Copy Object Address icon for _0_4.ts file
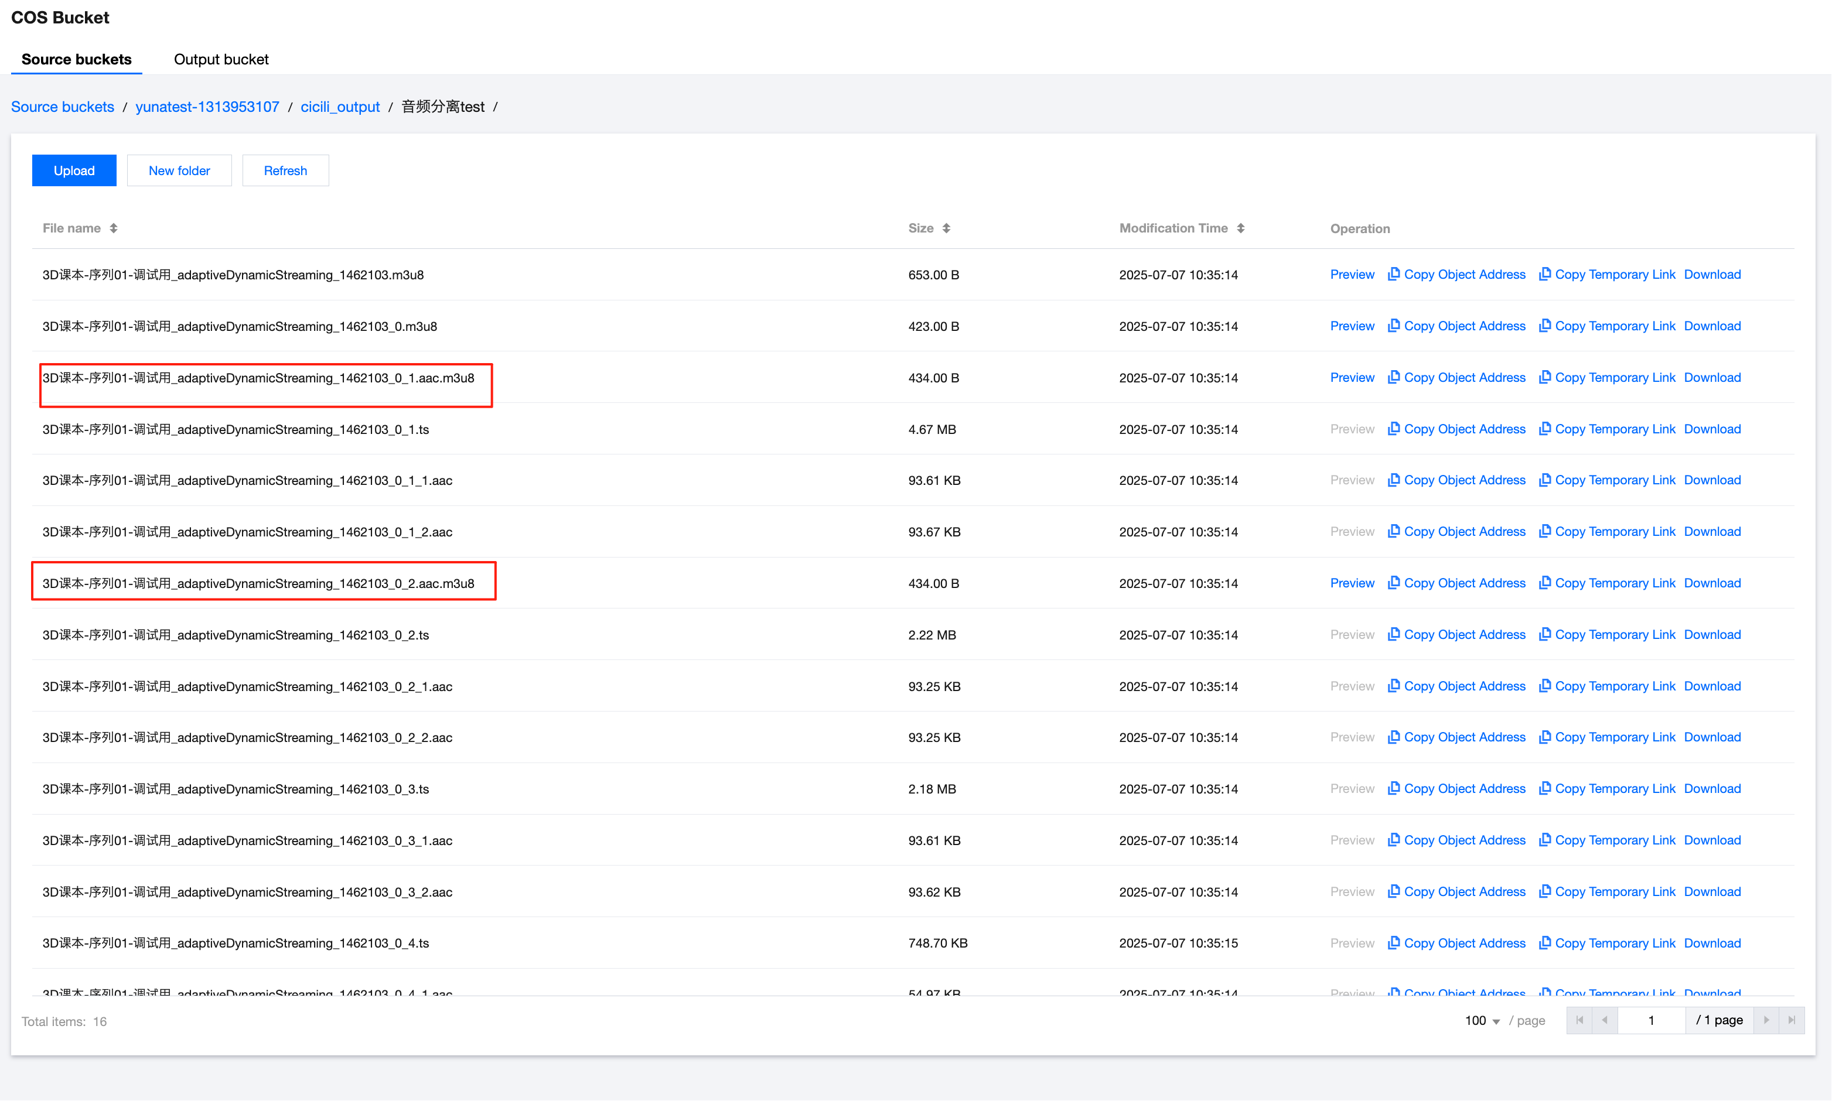 1393,943
